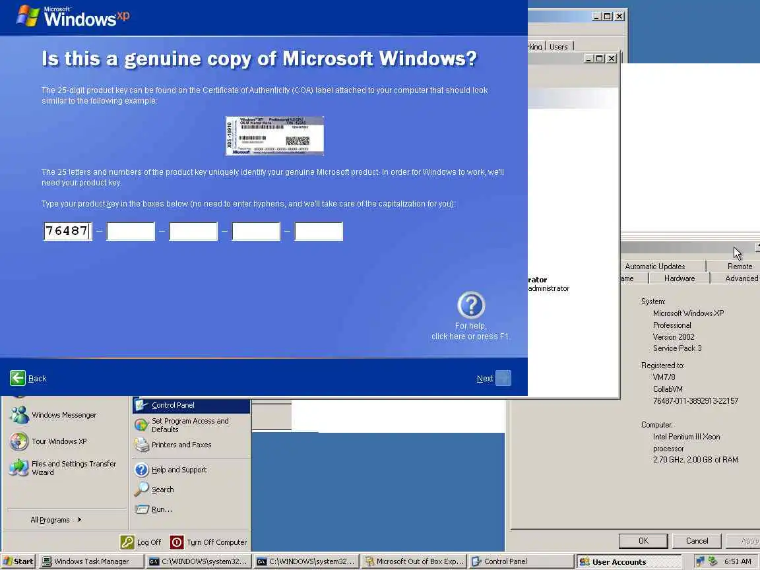Click the Log Off label

coord(149,542)
